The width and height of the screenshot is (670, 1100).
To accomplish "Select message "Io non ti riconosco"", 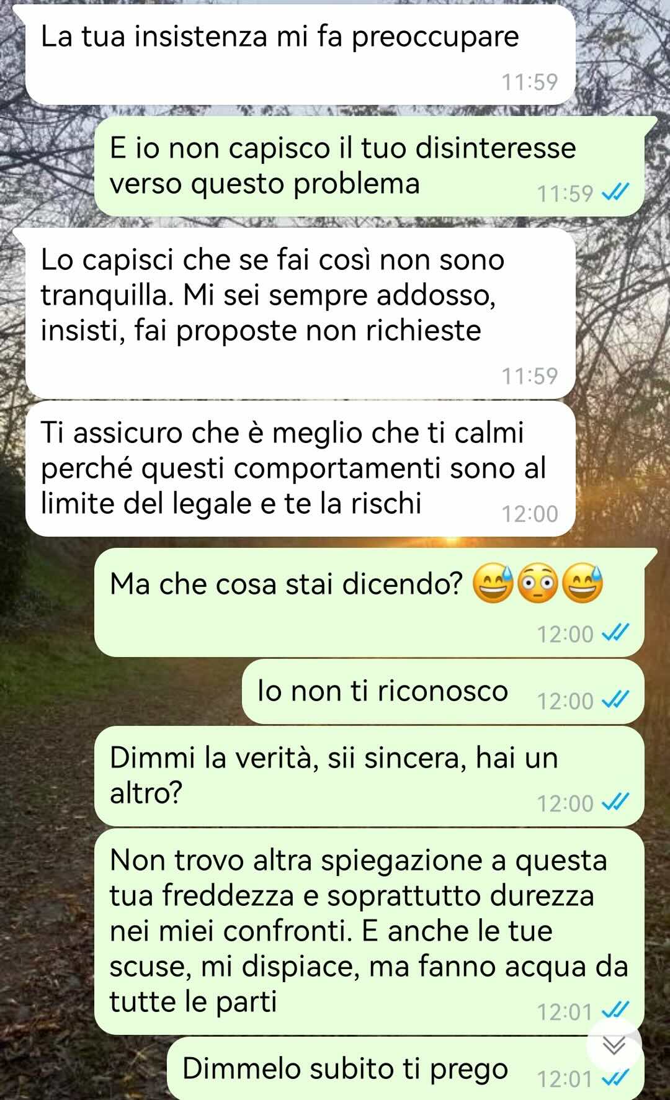I will [x=443, y=691].
